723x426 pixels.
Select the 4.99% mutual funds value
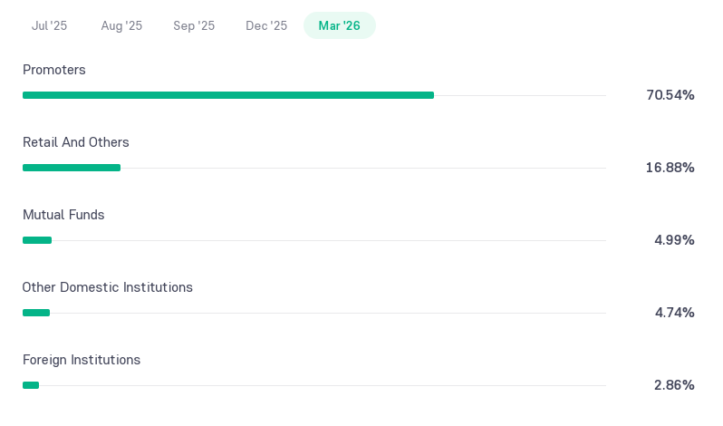(674, 240)
